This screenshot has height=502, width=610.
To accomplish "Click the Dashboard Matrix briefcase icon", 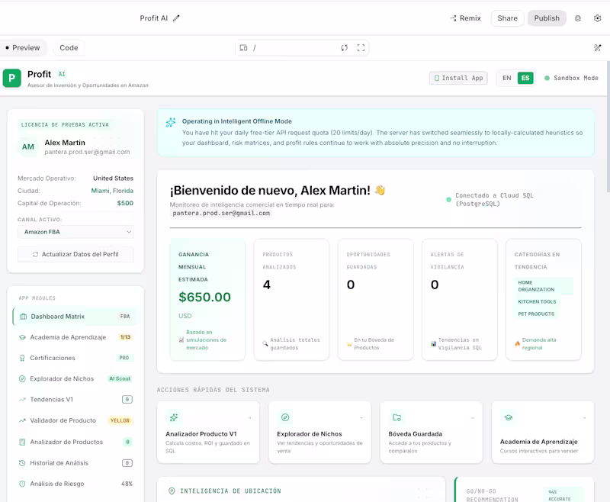I will (x=23, y=317).
